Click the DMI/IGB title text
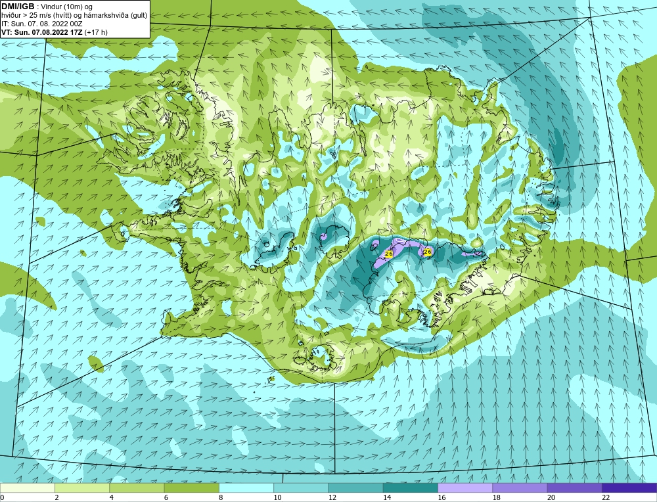The height and width of the screenshot is (502, 657). tap(18, 7)
